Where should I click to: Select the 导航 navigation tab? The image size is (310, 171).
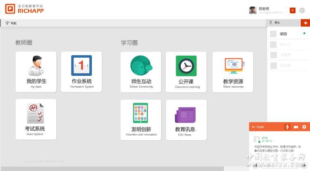[11, 23]
